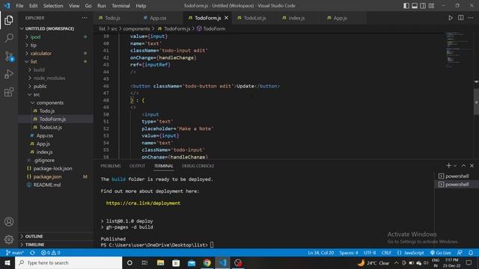The width and height of the screenshot is (479, 269).
Task: Click the Run Code play icon in the editor title bar
Action: [451, 18]
